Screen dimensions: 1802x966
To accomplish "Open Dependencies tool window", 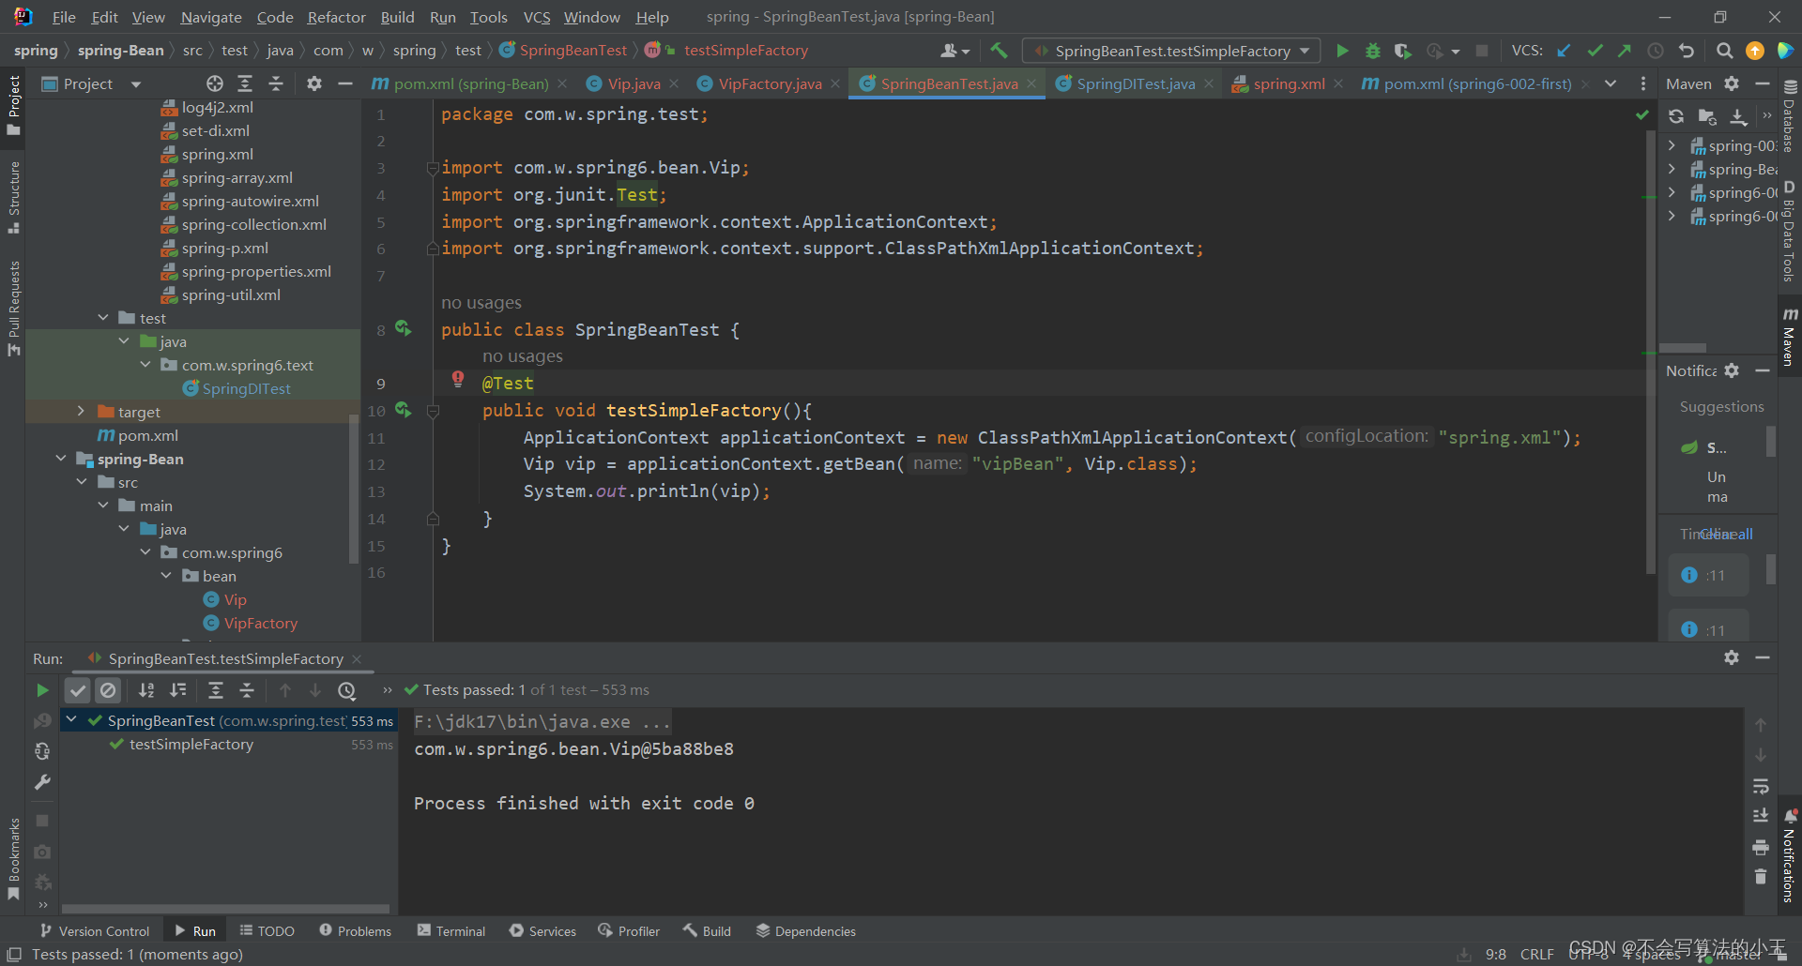I will click(806, 931).
